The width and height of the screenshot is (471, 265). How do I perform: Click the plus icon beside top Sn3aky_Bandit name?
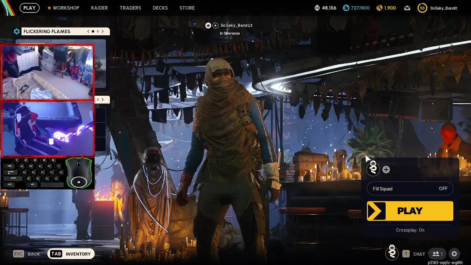point(215,25)
